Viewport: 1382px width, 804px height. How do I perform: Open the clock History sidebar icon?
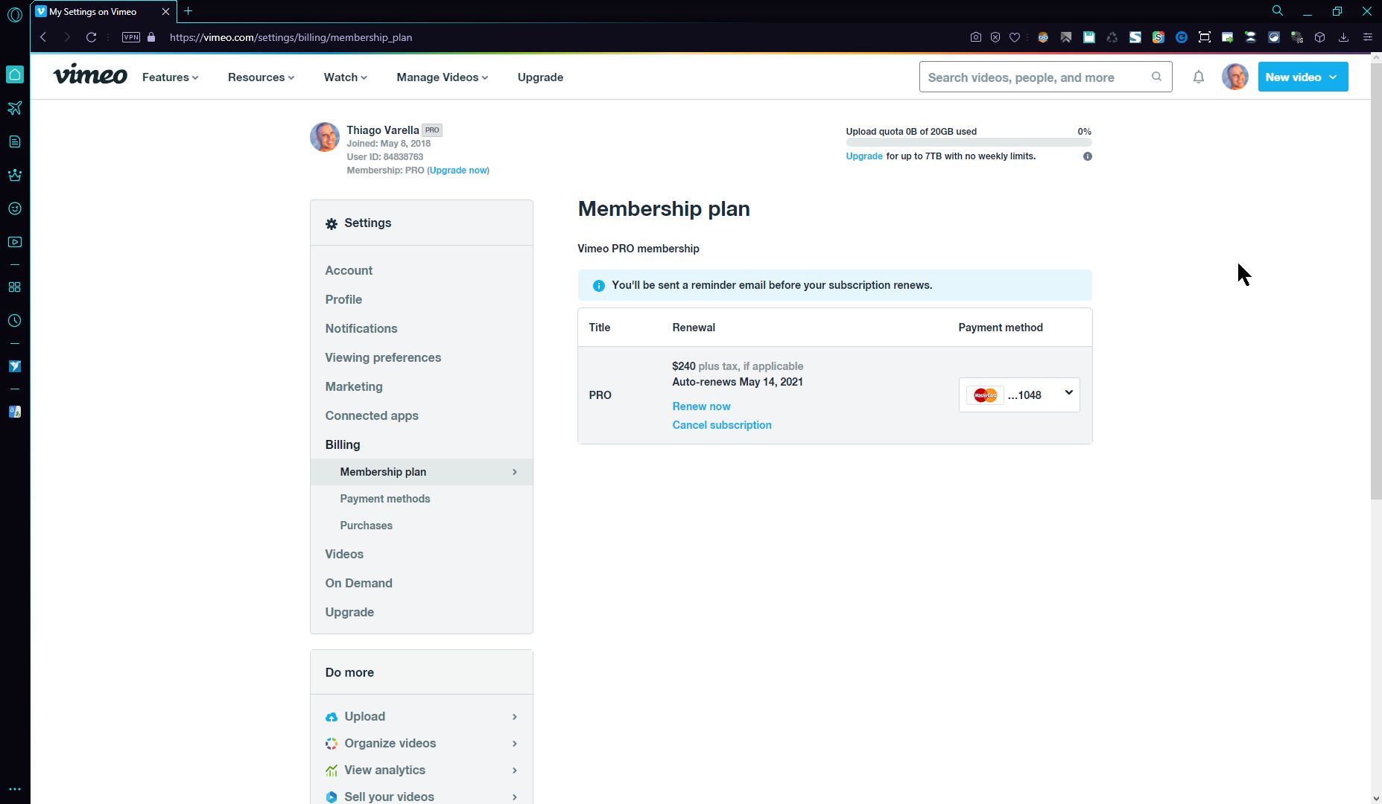pos(15,321)
